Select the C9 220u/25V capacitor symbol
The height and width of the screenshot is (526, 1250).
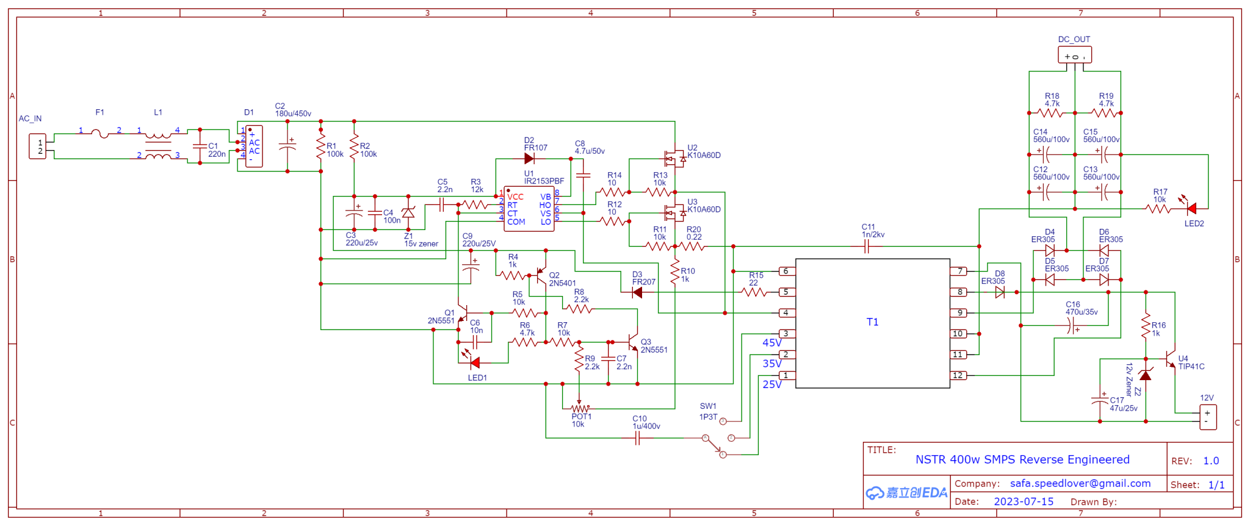tap(471, 265)
